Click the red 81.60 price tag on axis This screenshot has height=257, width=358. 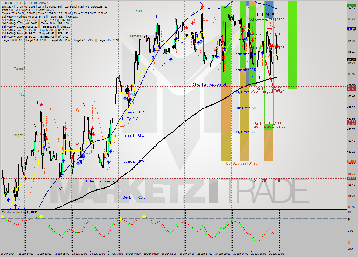[352, 178]
